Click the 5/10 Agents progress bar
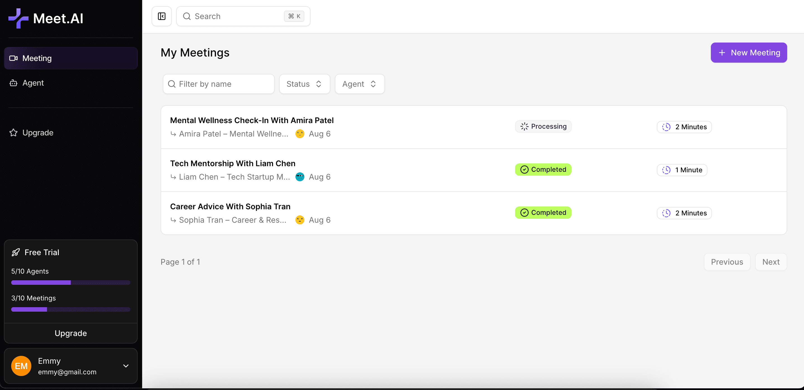 click(x=70, y=283)
